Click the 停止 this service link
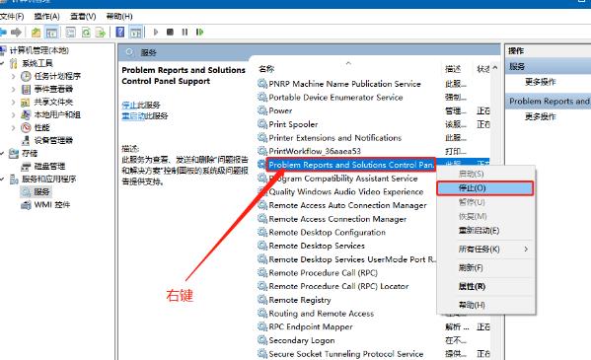Viewport: 591px width, 360px height. [130, 105]
